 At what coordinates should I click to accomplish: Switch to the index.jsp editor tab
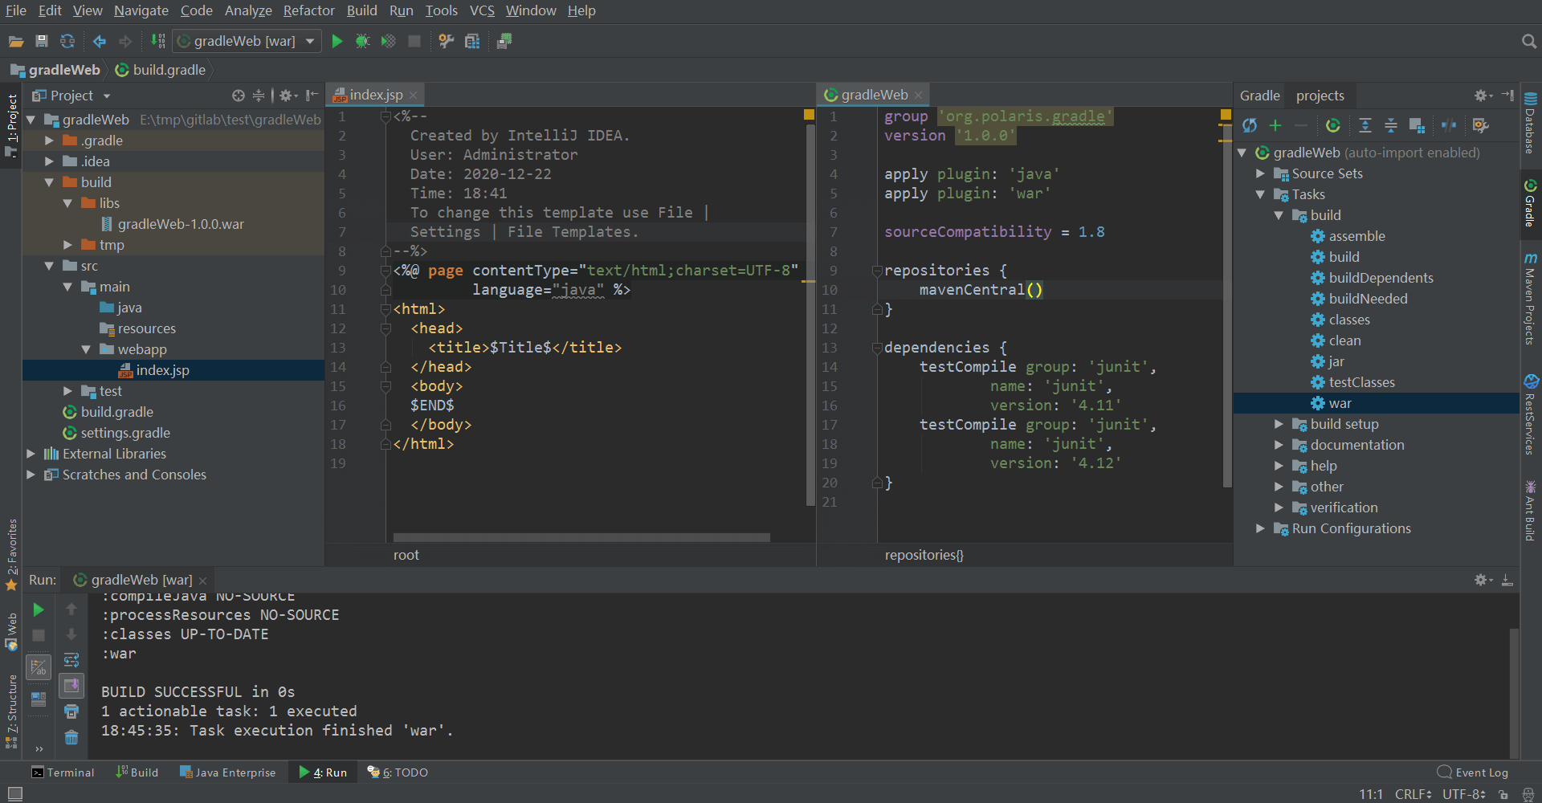(376, 95)
